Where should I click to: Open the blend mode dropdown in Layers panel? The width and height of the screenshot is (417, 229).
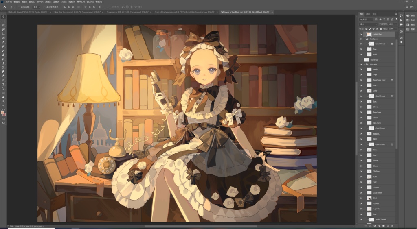coord(368,24)
